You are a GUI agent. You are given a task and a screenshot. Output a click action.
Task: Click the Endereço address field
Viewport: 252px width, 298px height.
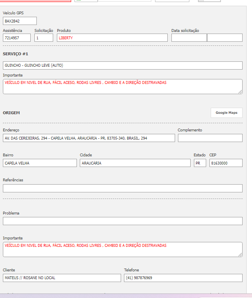[89, 138]
